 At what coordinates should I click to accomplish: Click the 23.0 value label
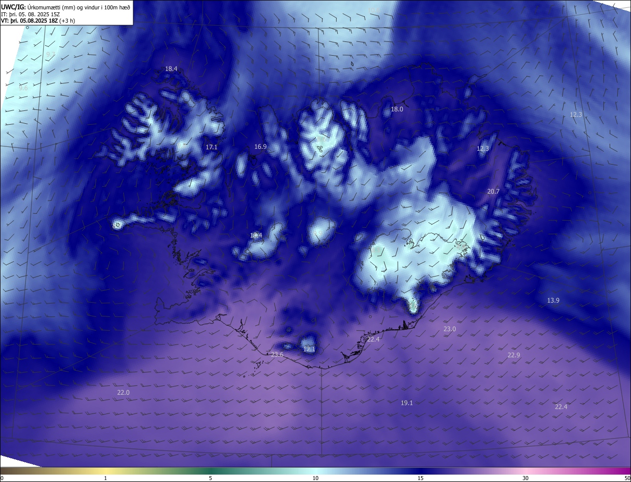click(x=450, y=329)
